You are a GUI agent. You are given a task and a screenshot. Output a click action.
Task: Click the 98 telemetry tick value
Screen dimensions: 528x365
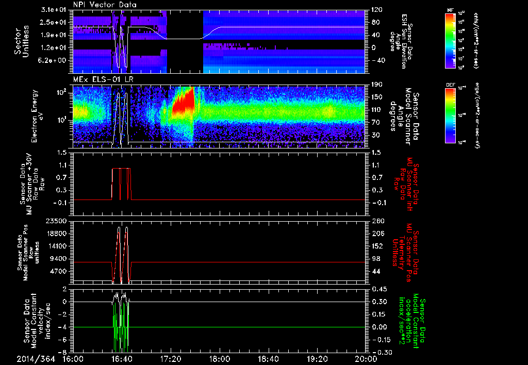[x=375, y=259]
